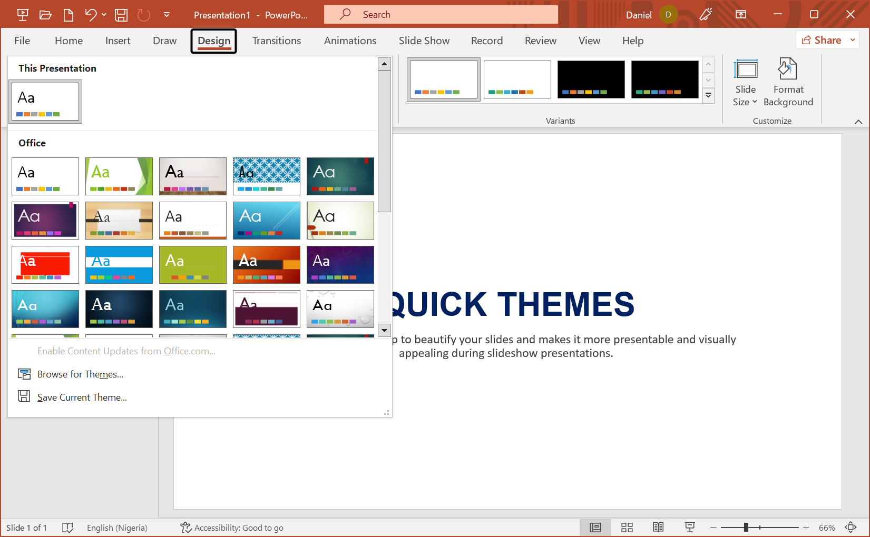Expand the Share dropdown arrow
870x537 pixels.
tap(852, 39)
